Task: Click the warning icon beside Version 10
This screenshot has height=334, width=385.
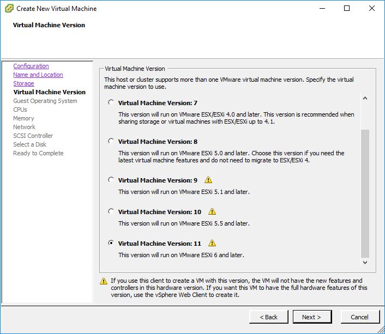Action: pos(212,211)
